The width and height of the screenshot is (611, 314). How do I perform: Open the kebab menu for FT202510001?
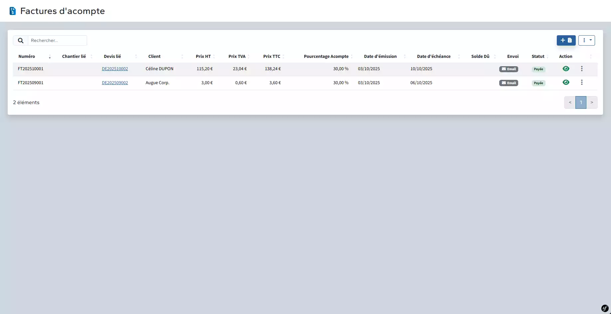pos(582,69)
